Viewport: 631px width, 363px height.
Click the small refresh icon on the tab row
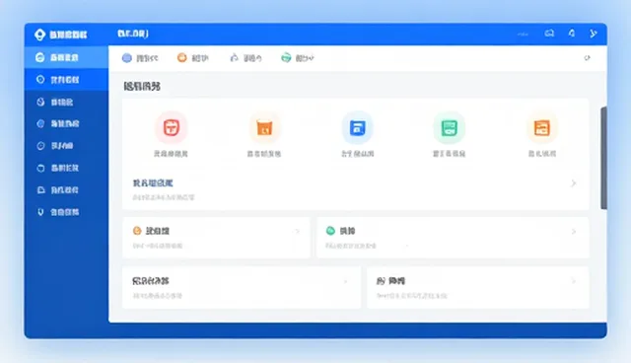(x=588, y=58)
